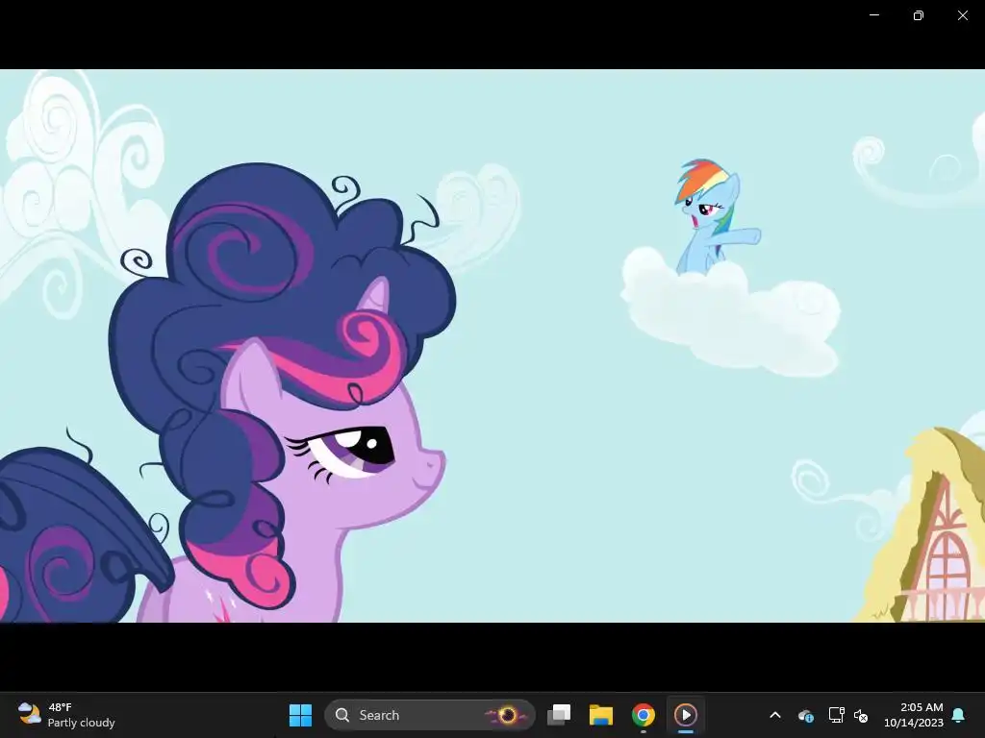The height and width of the screenshot is (738, 985).
Task: Open the Windows Start menu
Action: [x=300, y=715]
